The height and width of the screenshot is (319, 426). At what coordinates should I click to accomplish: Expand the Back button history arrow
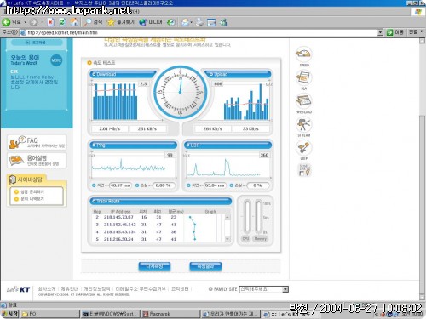click(25, 22)
